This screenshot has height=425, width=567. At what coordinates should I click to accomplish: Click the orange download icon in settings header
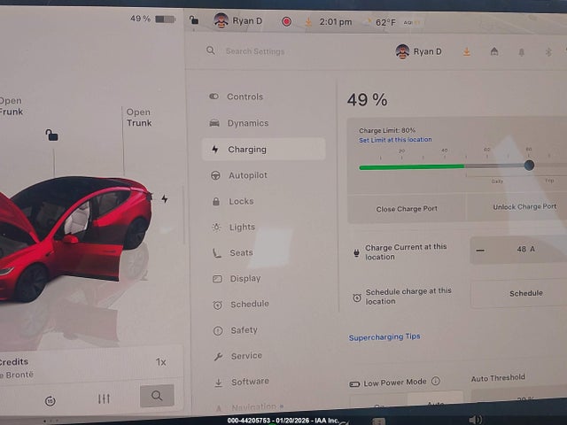(467, 51)
